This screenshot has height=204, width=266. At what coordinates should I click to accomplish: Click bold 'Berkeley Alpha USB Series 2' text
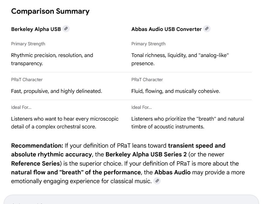(x=146, y=154)
